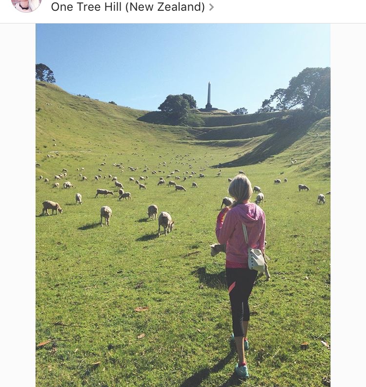Tap the girl's black leggings
This screenshot has height=387, width=366.
pos(240,301)
